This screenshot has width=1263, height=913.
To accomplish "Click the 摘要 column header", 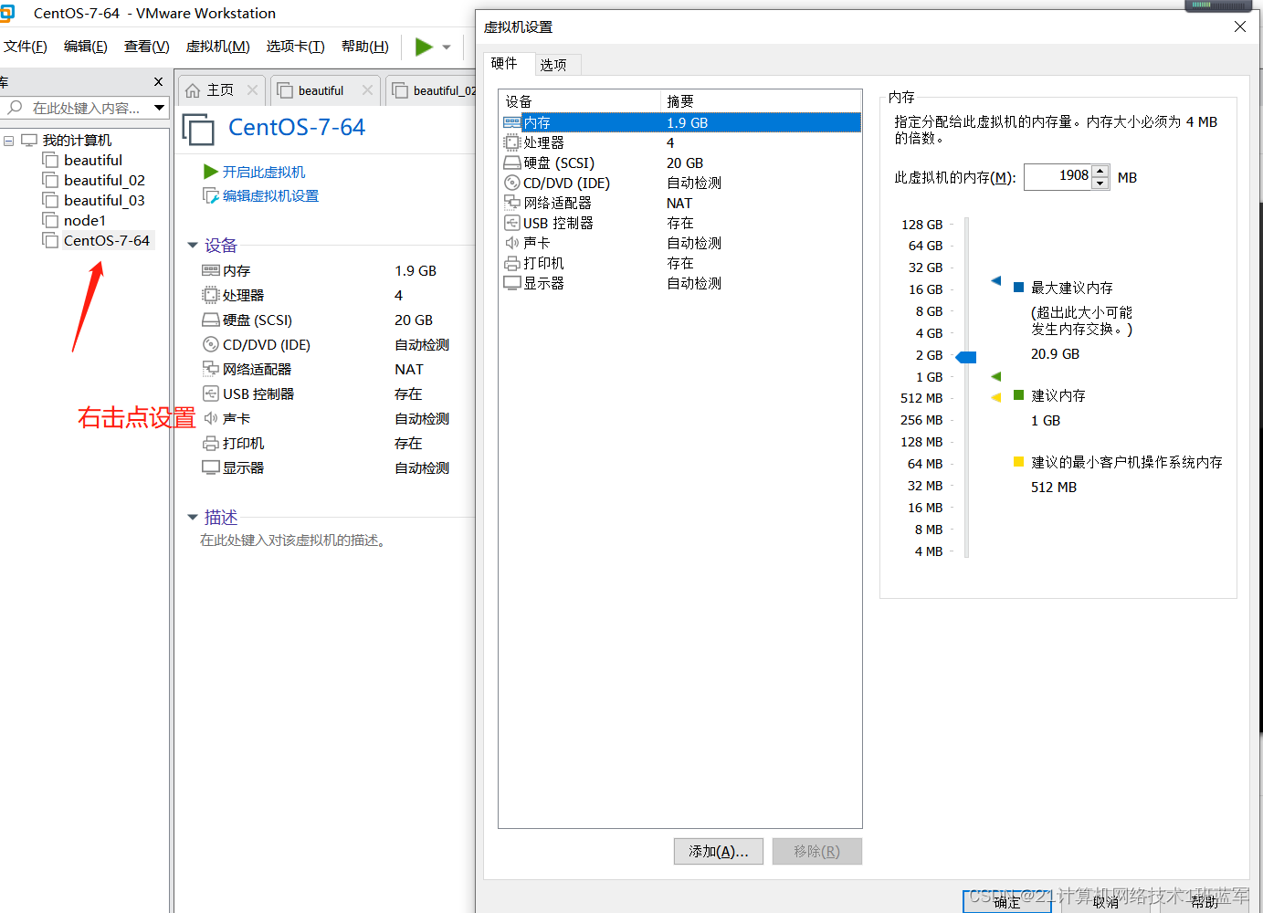I will point(761,101).
